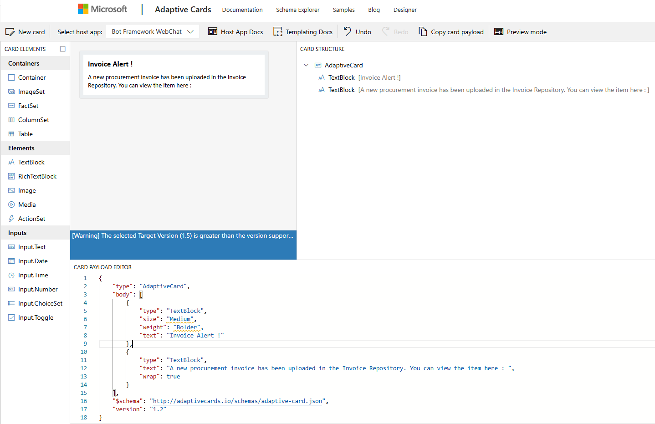Open Templating Docs icon
Viewport: 655px width, 424px height.
pyautogui.click(x=278, y=31)
